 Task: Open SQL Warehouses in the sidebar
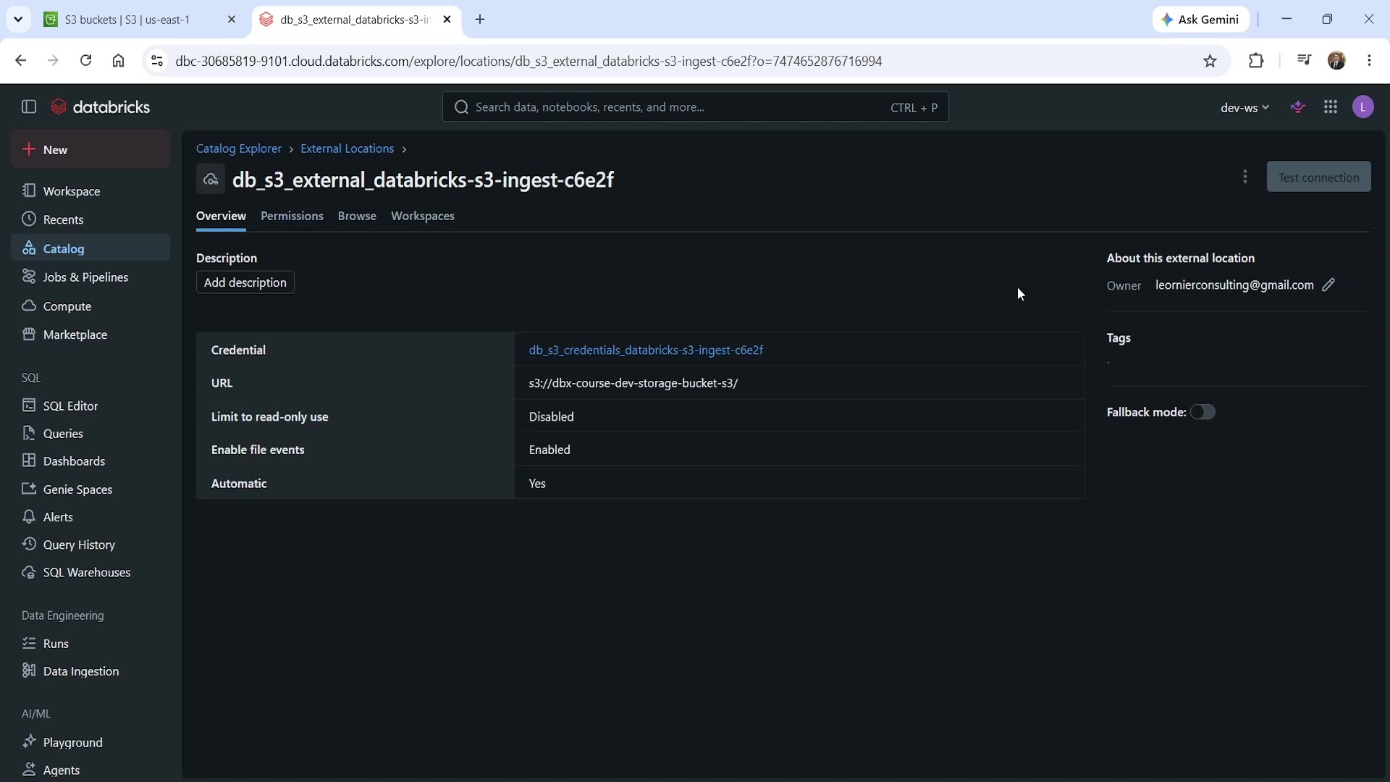point(90,573)
